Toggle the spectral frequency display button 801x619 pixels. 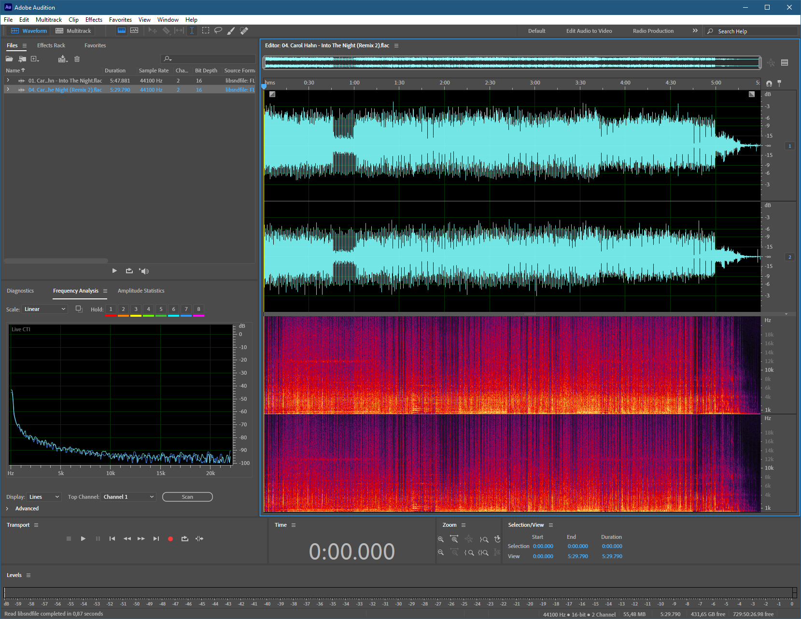[122, 30]
